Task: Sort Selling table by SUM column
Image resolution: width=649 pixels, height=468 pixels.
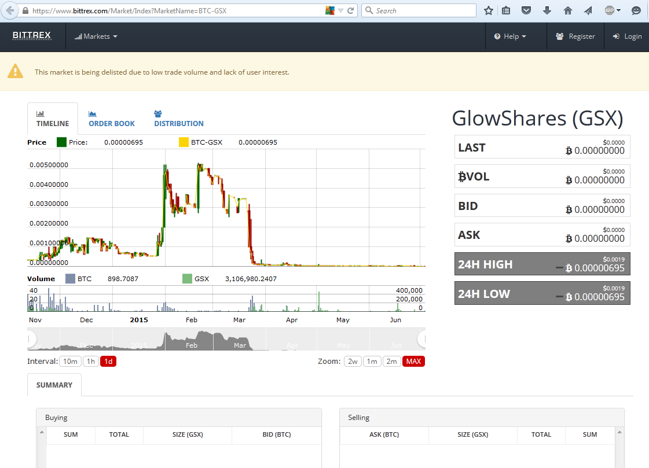Action: (x=590, y=434)
